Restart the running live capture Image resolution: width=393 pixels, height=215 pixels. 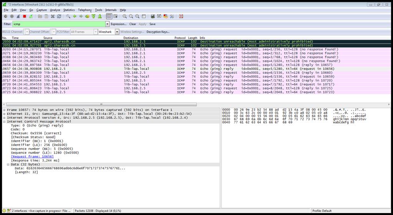coord(31,16)
